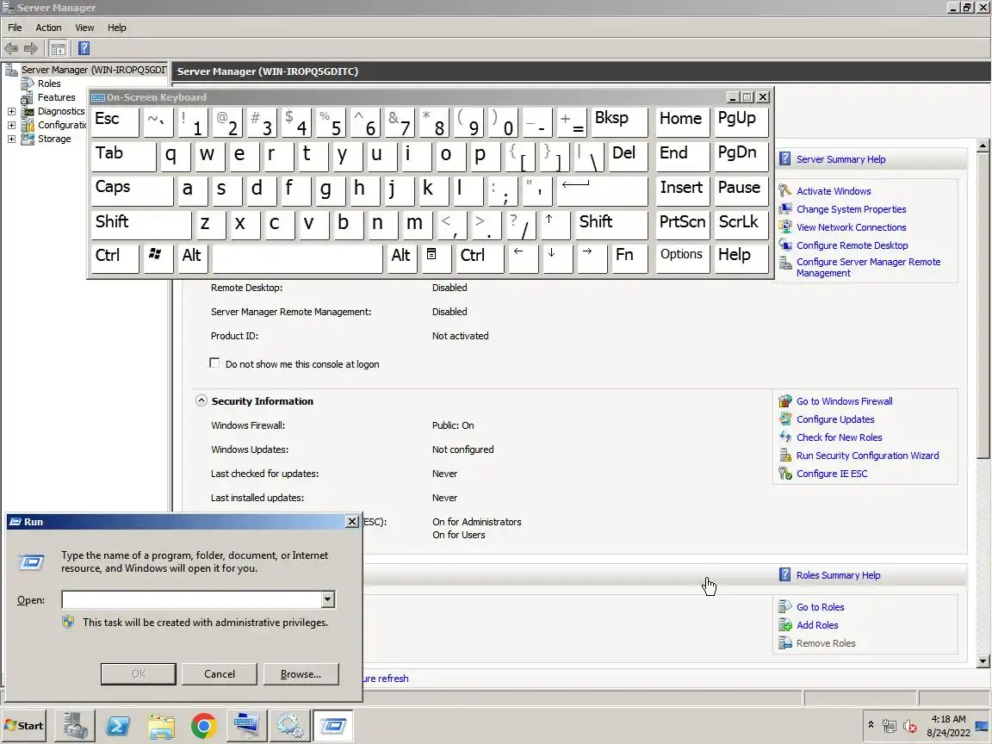Image resolution: width=992 pixels, height=744 pixels.
Task: Click the Configure Updates icon
Action: pyautogui.click(x=785, y=418)
